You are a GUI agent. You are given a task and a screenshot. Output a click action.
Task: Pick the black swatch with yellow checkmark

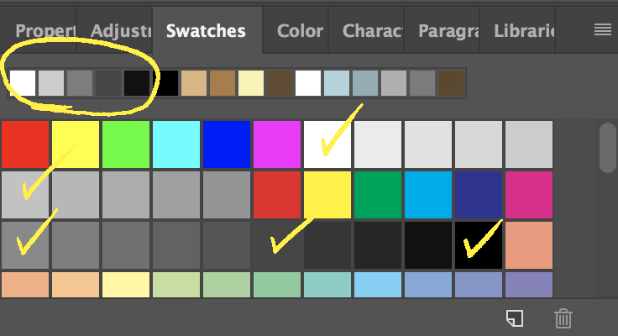pyautogui.click(x=479, y=244)
